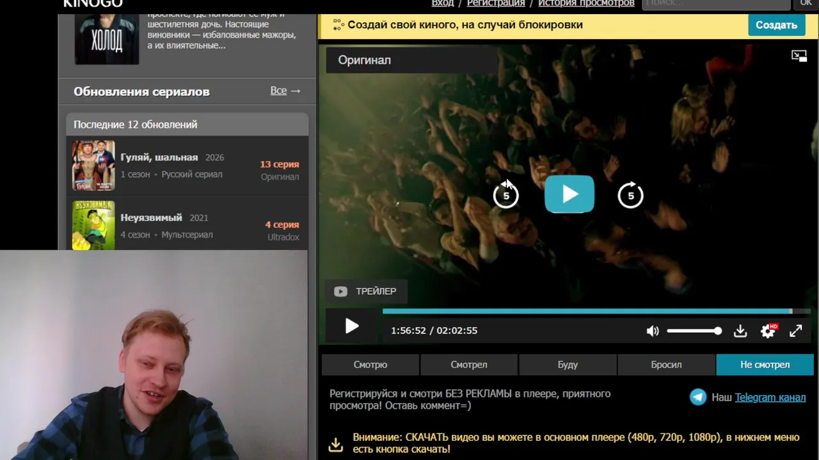This screenshot has height=460, width=819.
Task: Click the Telegram paper-plane icon
Action: click(698, 397)
